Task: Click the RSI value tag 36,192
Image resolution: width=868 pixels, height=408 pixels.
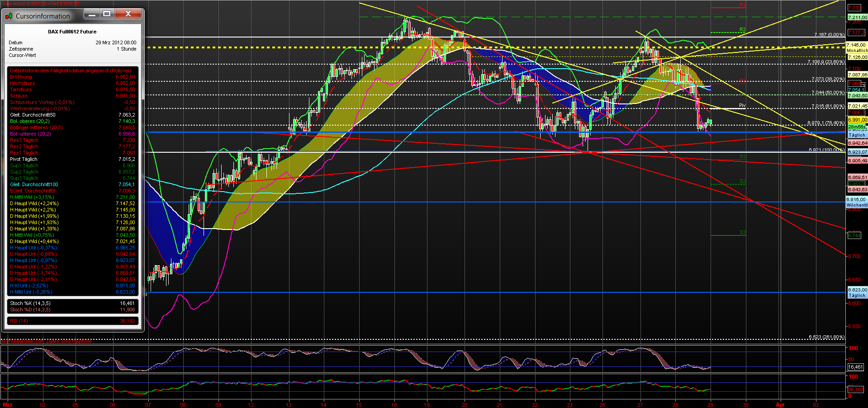Action: coord(855,389)
